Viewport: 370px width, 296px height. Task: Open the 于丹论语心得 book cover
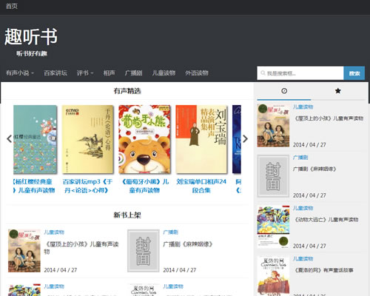[x=87, y=139]
